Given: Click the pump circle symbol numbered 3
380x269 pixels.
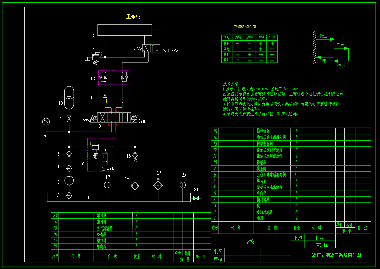Looking at the screenshot, I should [x=69, y=180].
